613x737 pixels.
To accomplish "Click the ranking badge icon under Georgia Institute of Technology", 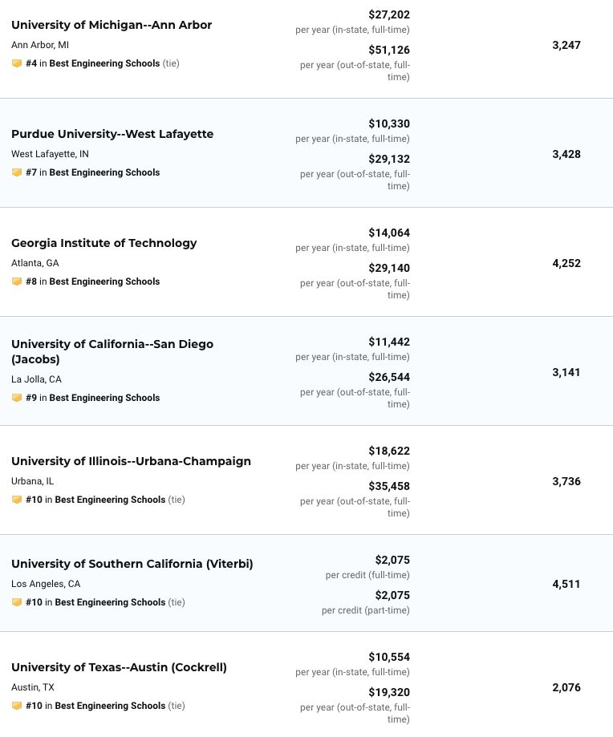I will [17, 281].
